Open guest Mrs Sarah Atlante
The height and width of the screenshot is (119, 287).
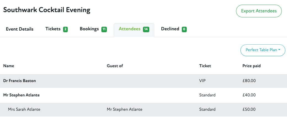pos(24,109)
